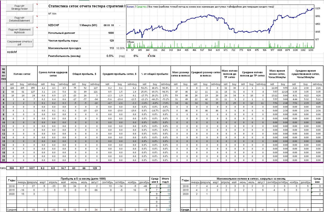The height and width of the screenshot is (212, 324).
Task: Click the 98.8% profit share cell
Action: coord(165,88)
